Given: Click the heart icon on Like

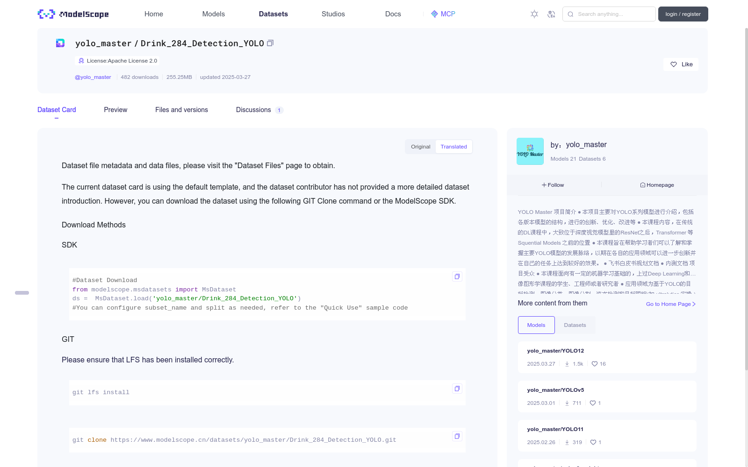Looking at the screenshot, I should coord(674,64).
